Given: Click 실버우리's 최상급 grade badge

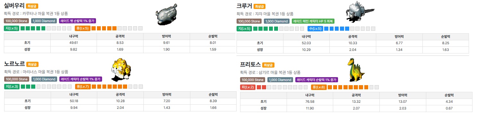Looking at the screenshot, I should click(x=32, y=6).
